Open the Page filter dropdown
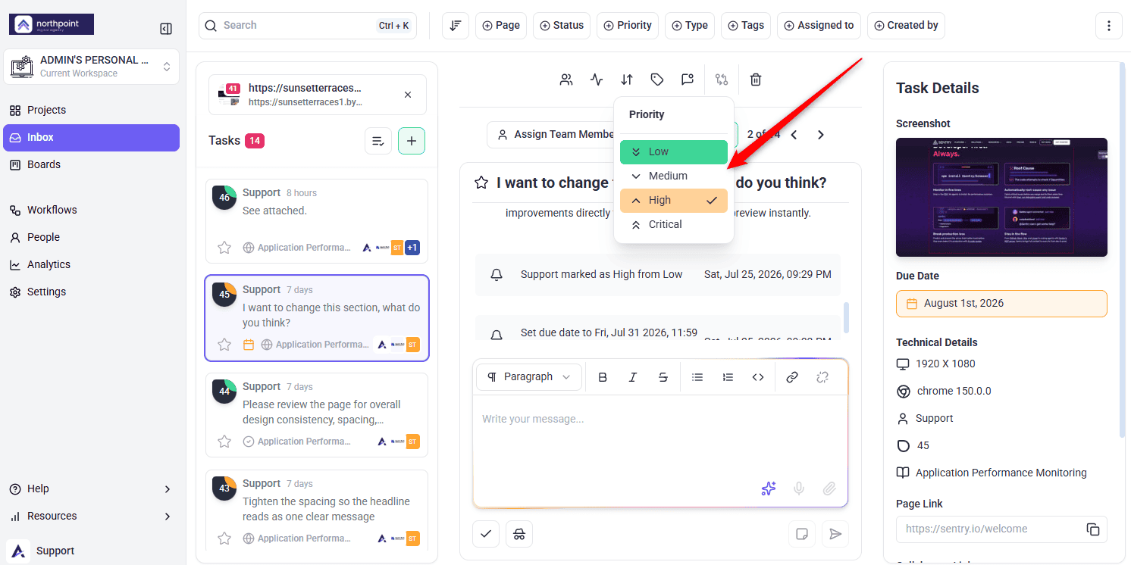 pyautogui.click(x=501, y=25)
